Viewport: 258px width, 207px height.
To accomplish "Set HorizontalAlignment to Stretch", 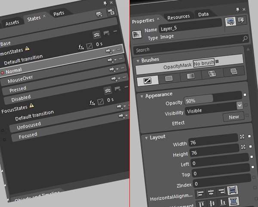I will click(x=232, y=190).
